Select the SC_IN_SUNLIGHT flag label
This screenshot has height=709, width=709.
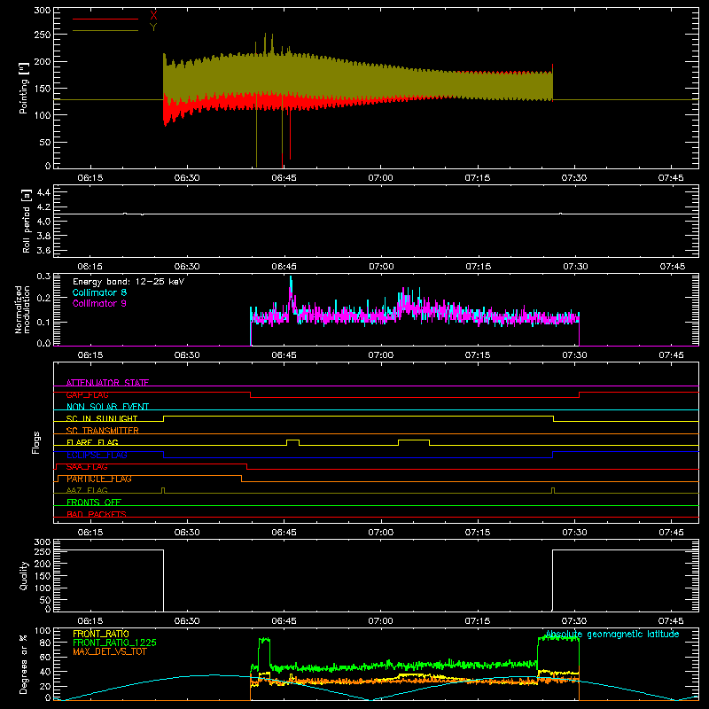tap(102, 418)
